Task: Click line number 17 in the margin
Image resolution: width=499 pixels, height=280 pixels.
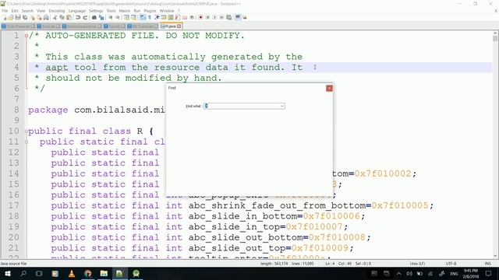Action: [14, 205]
